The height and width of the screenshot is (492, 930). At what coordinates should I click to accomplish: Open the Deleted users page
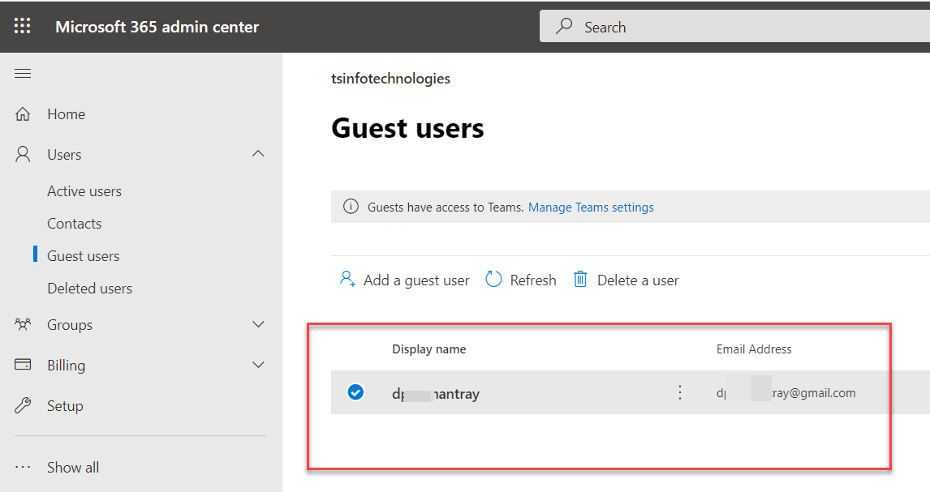[89, 289]
